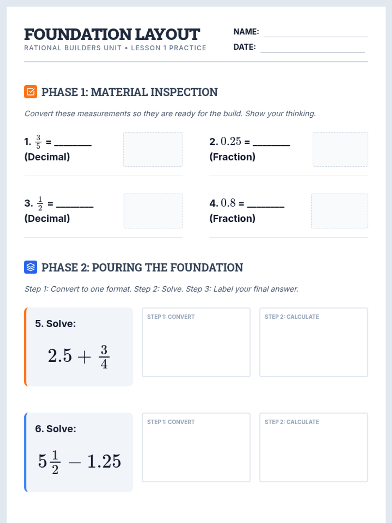Click the answer blank for question 1
The height and width of the screenshot is (523, 392).
point(73,143)
